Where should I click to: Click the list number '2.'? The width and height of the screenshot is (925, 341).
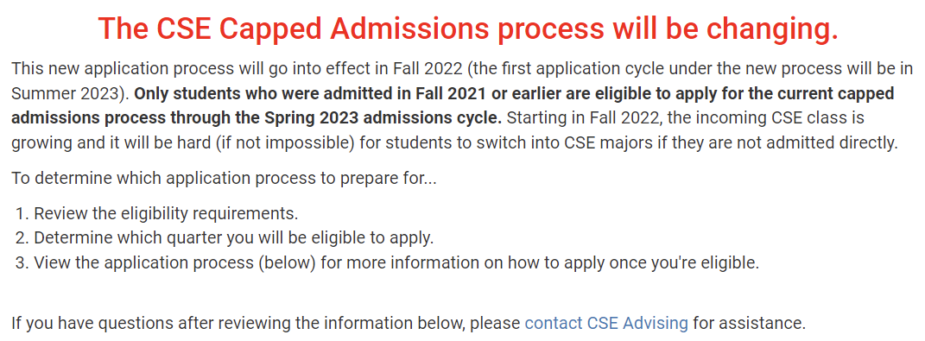point(23,237)
